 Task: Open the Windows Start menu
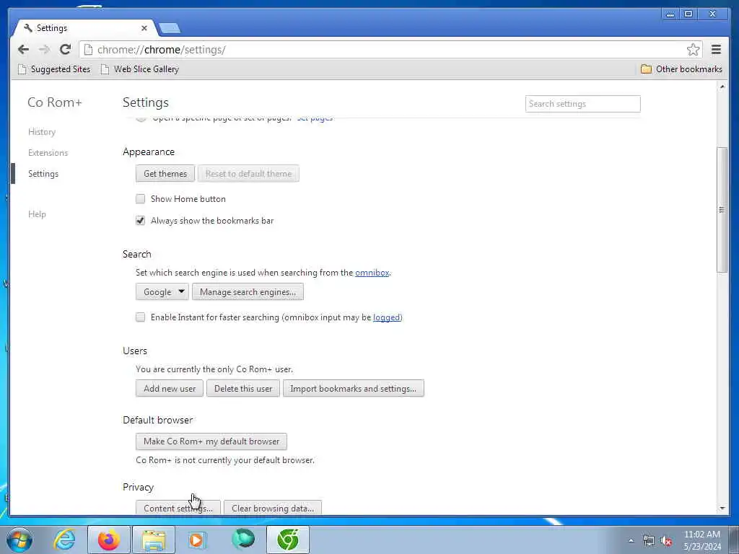(x=19, y=540)
